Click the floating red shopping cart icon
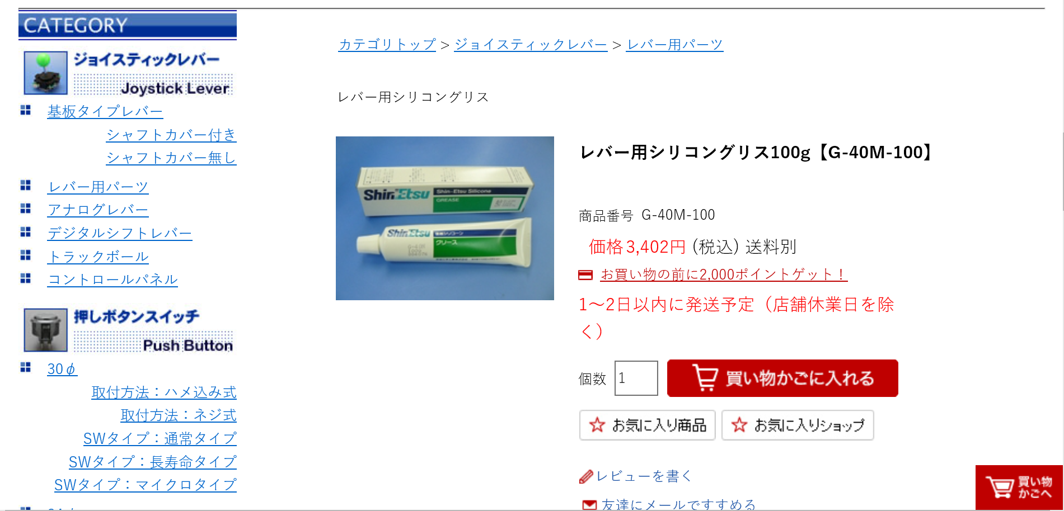This screenshot has height=511, width=1064. (x=1019, y=487)
